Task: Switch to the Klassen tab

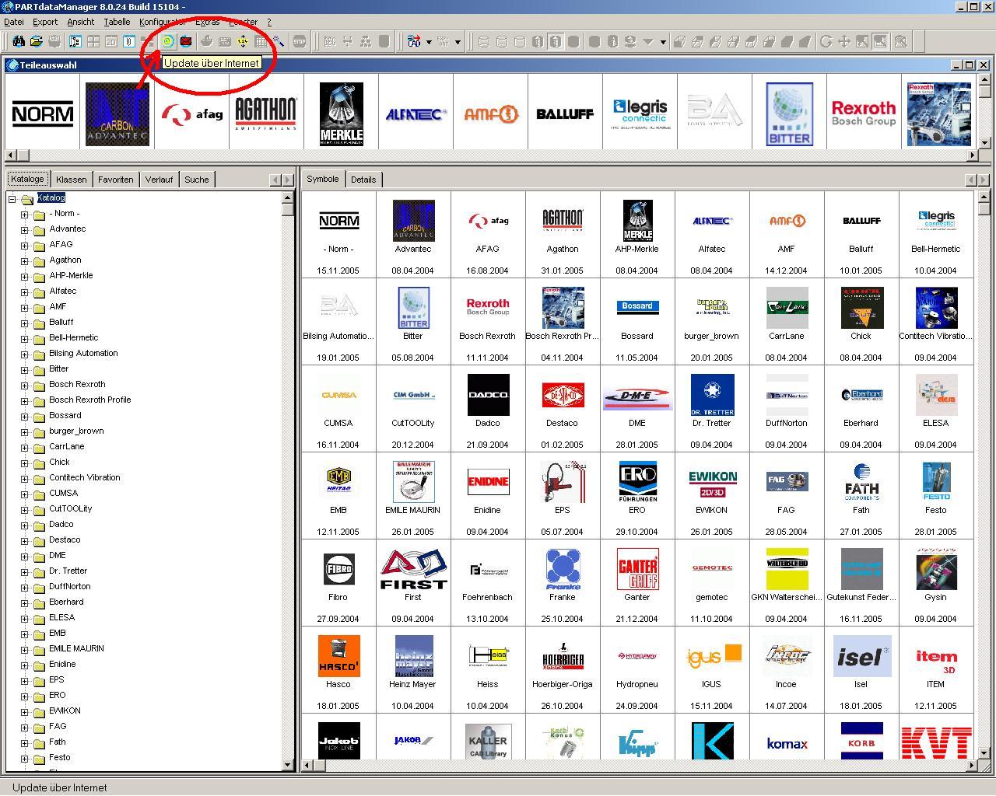Action: (x=72, y=180)
